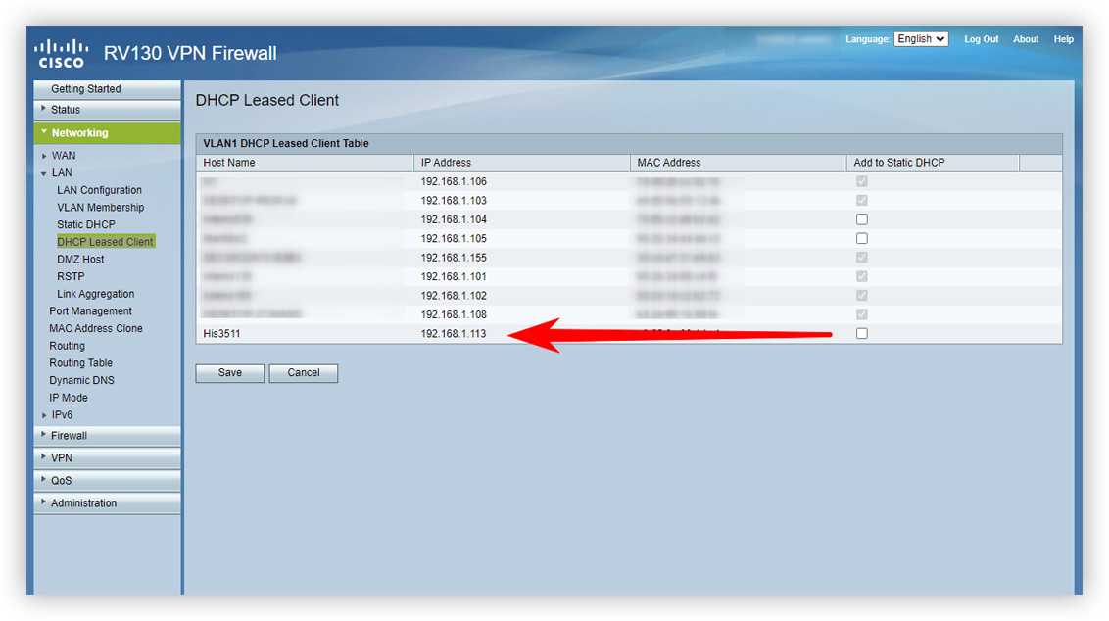1109x621 pixels.
Task: Open the About link
Action: (x=1025, y=39)
